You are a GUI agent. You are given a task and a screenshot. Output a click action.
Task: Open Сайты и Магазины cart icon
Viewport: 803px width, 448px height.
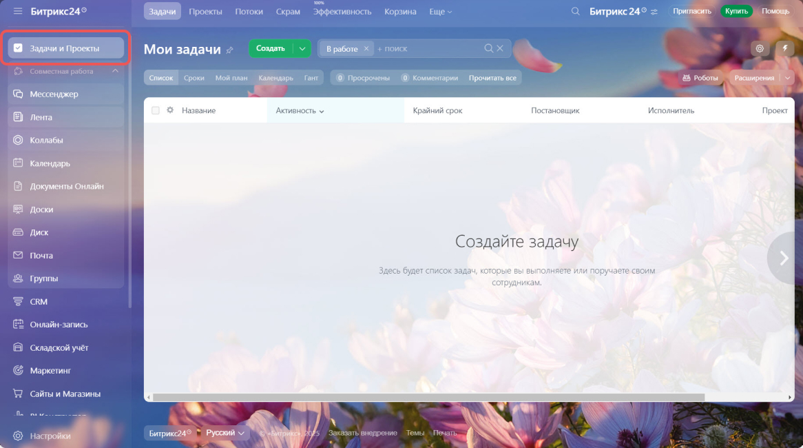click(18, 394)
